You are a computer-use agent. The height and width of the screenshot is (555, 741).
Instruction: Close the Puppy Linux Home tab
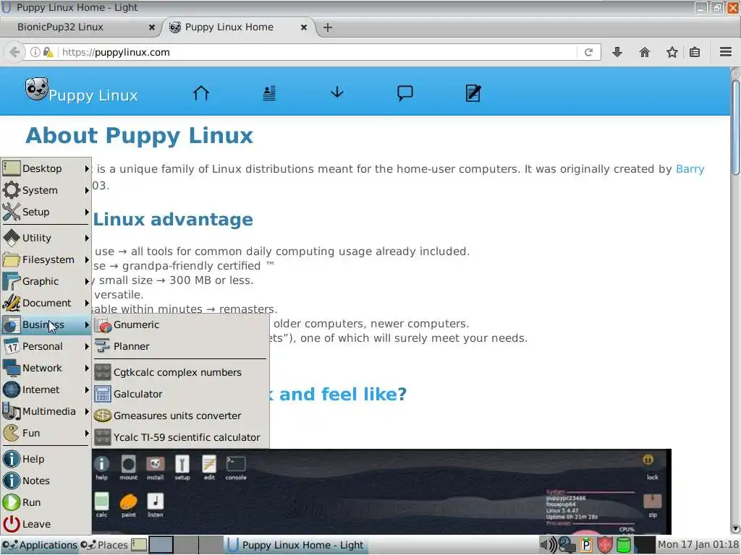pyautogui.click(x=304, y=27)
